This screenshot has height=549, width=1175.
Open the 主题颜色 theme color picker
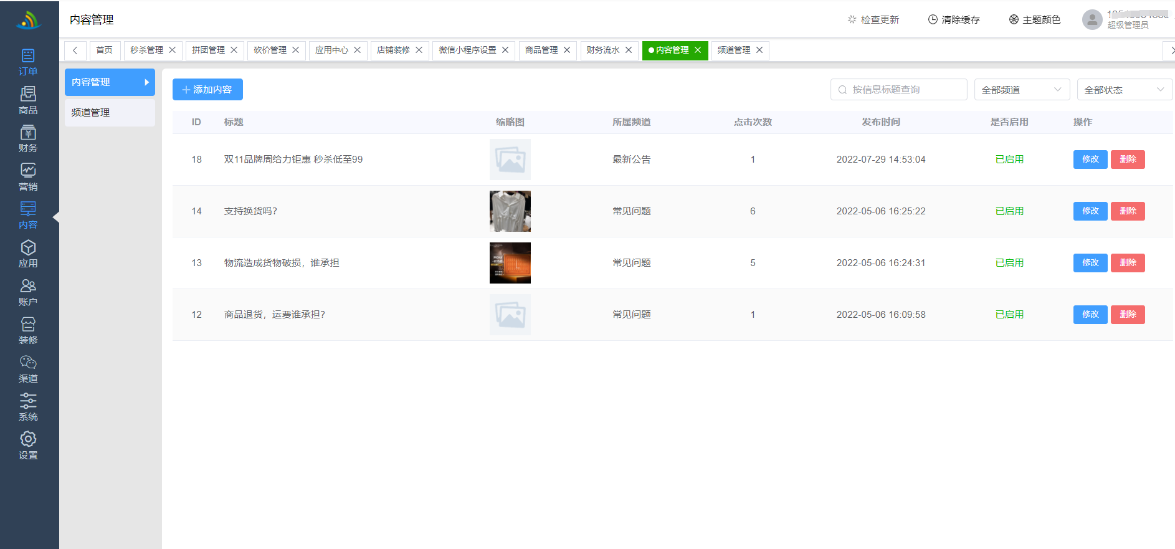tap(1034, 20)
